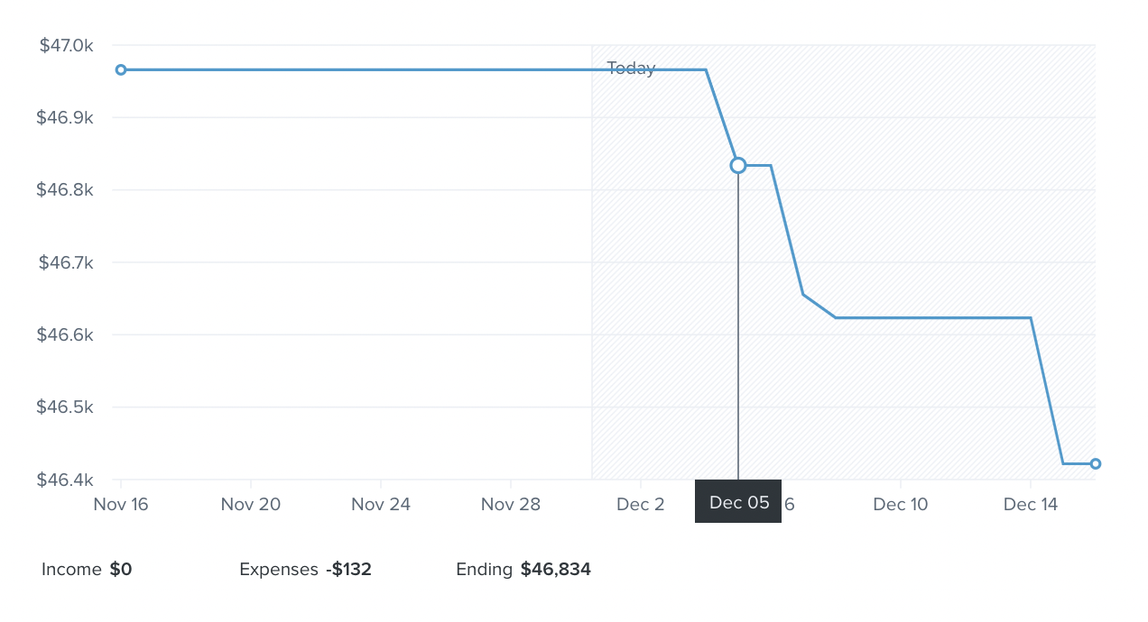Click the Today label on the chart
The image size is (1148, 622).
click(631, 69)
